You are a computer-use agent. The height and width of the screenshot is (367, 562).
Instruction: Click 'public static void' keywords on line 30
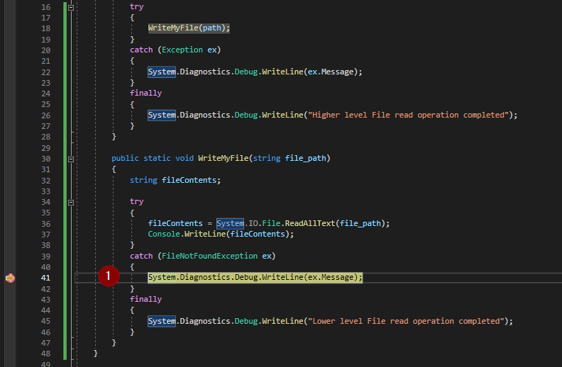153,158
